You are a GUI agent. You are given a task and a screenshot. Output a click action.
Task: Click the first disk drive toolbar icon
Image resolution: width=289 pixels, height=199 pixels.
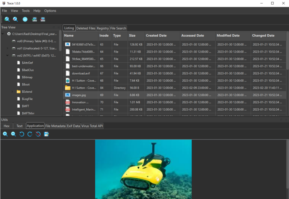click(x=34, y=19)
